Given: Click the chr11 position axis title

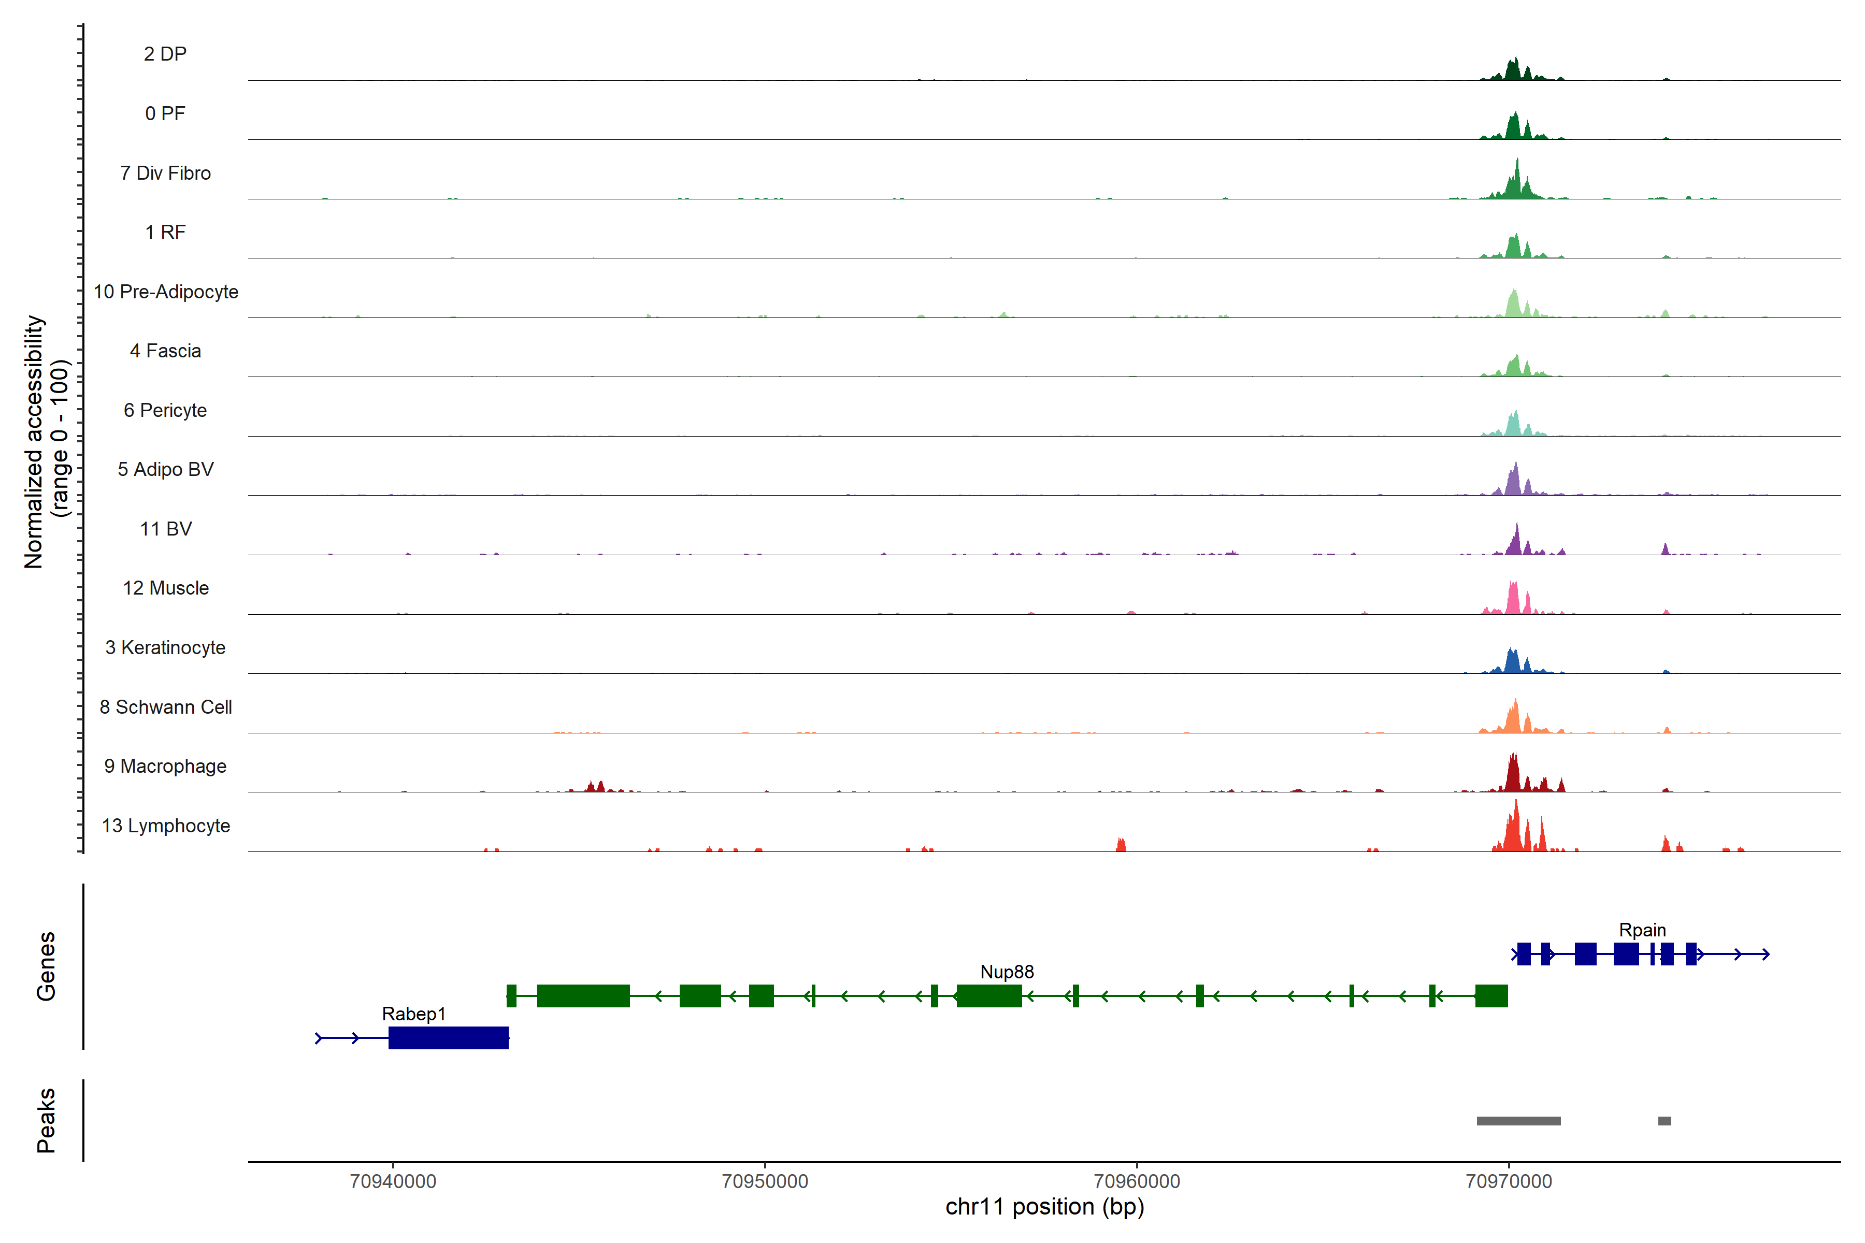Looking at the screenshot, I should click(1044, 1207).
